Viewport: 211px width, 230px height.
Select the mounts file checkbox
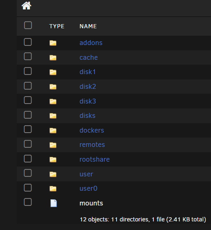[x=28, y=202]
